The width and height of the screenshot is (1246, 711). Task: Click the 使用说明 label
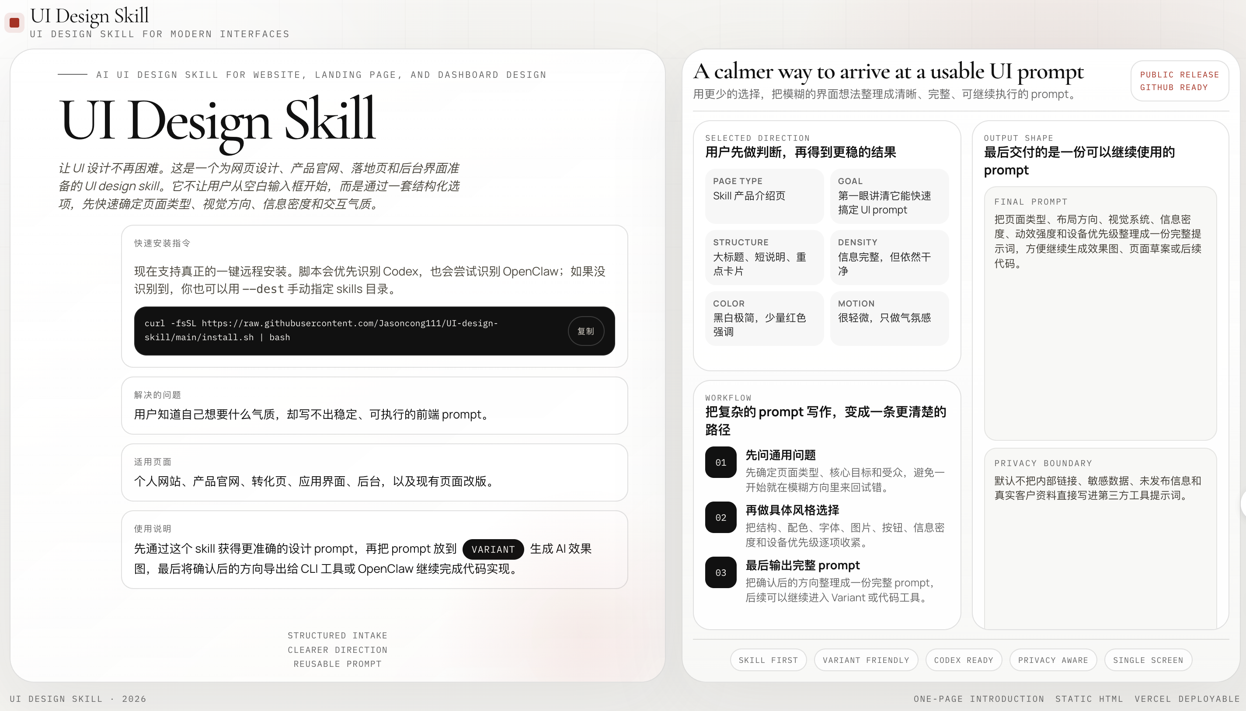(152, 528)
